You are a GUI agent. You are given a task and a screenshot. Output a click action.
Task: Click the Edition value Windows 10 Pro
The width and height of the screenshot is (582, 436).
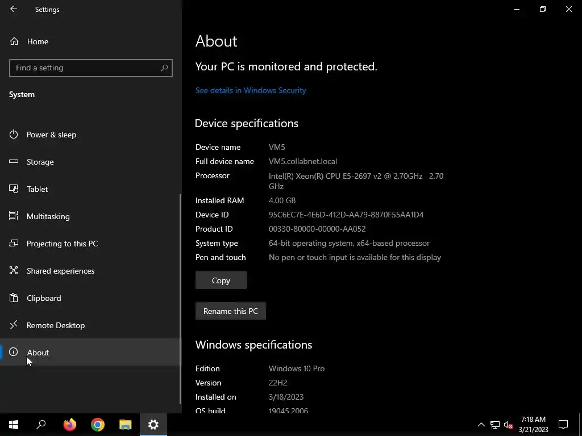pyautogui.click(x=297, y=368)
